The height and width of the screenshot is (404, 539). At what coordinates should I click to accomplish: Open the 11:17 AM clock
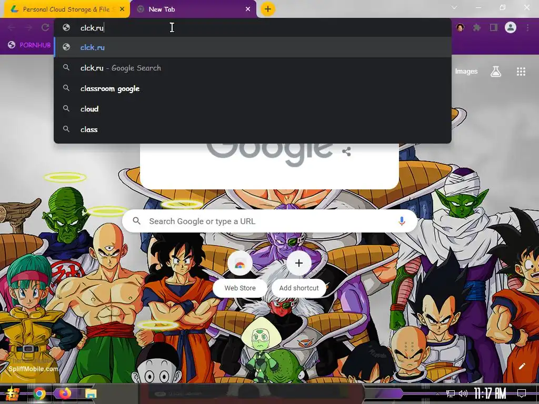(x=490, y=393)
